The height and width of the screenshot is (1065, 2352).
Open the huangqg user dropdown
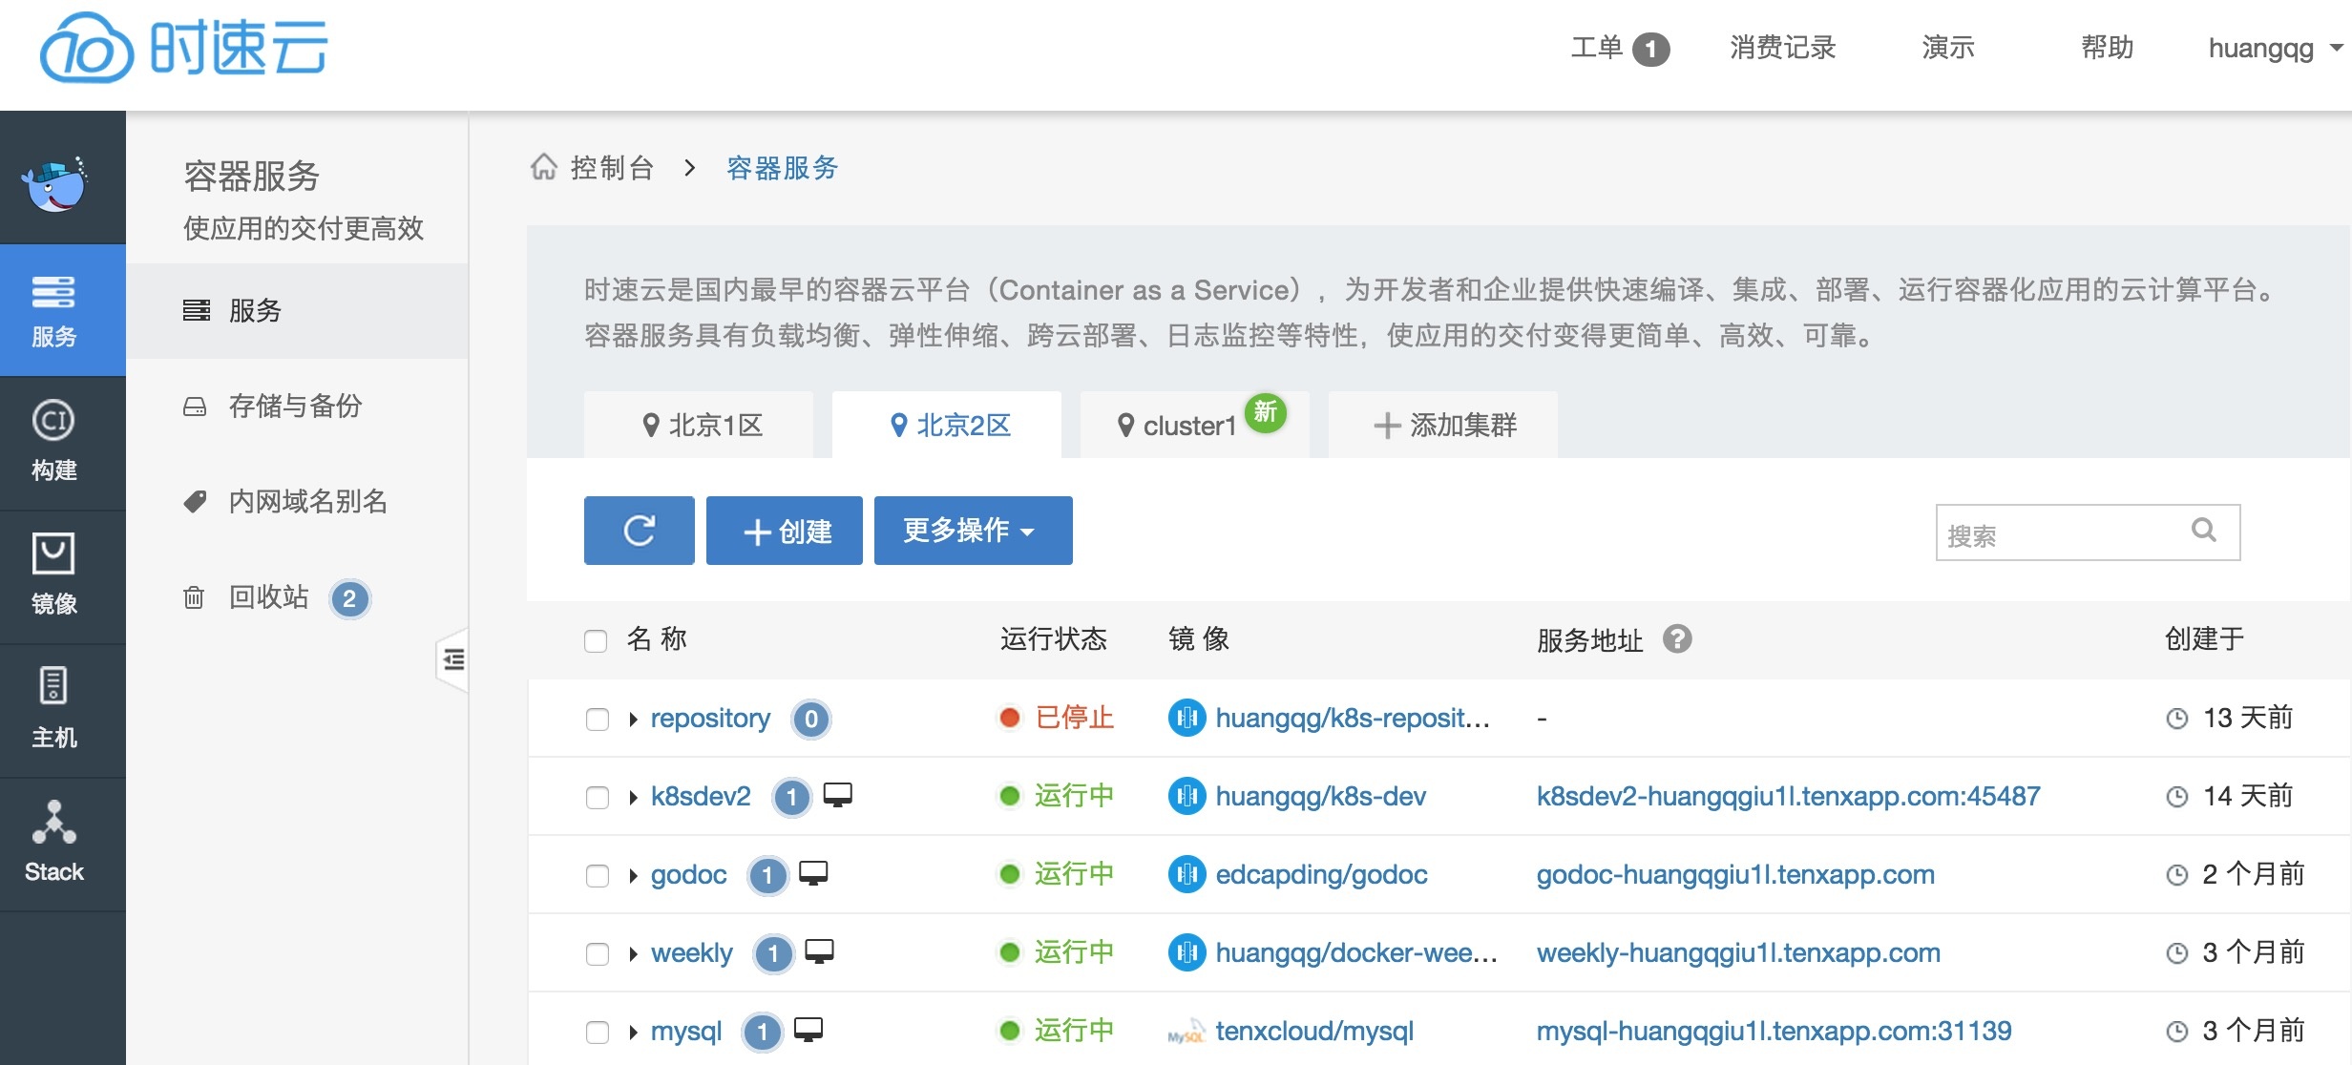click(2276, 48)
